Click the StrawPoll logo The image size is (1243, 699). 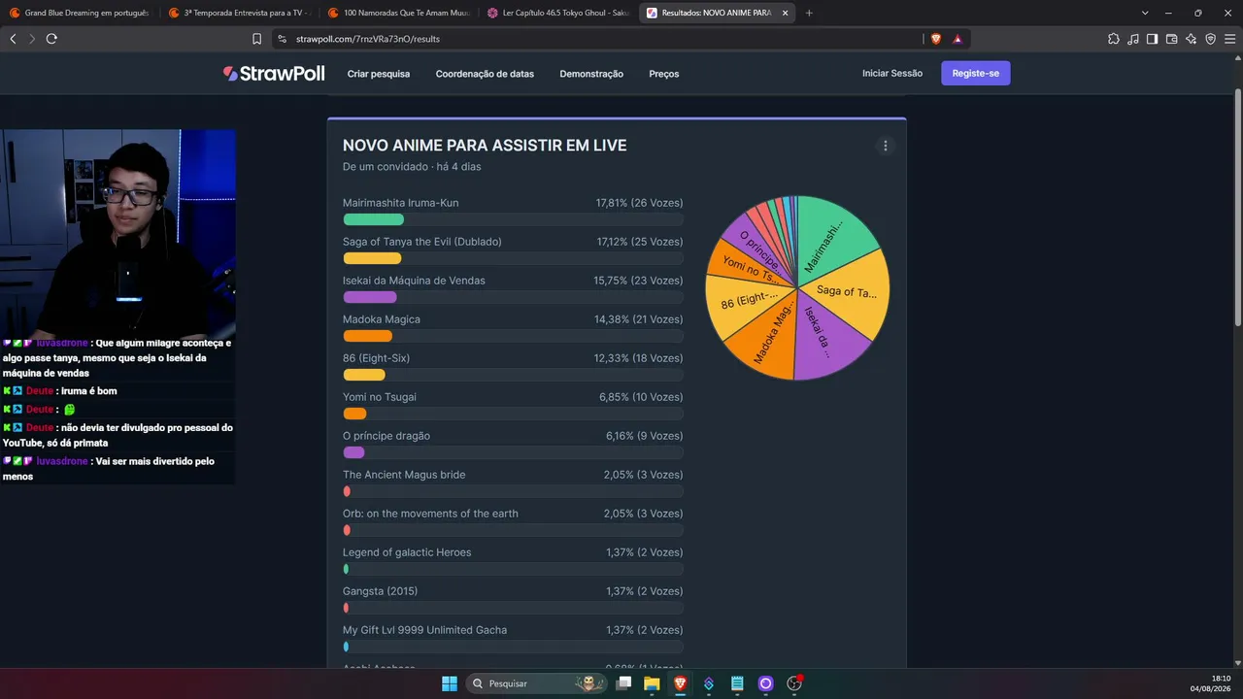274,74
